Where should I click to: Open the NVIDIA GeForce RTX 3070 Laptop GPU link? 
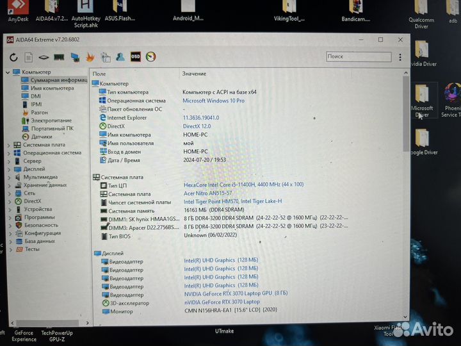[236, 293]
